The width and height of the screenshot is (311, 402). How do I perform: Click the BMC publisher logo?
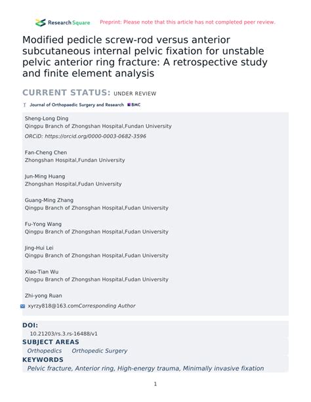click(x=134, y=105)
